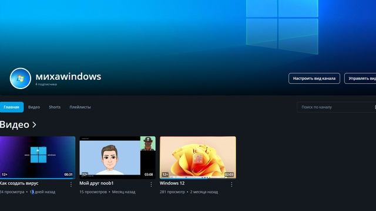376x211 pixels.
Task: Open the Мой друг noob1 video title
Action: [x=96, y=183]
